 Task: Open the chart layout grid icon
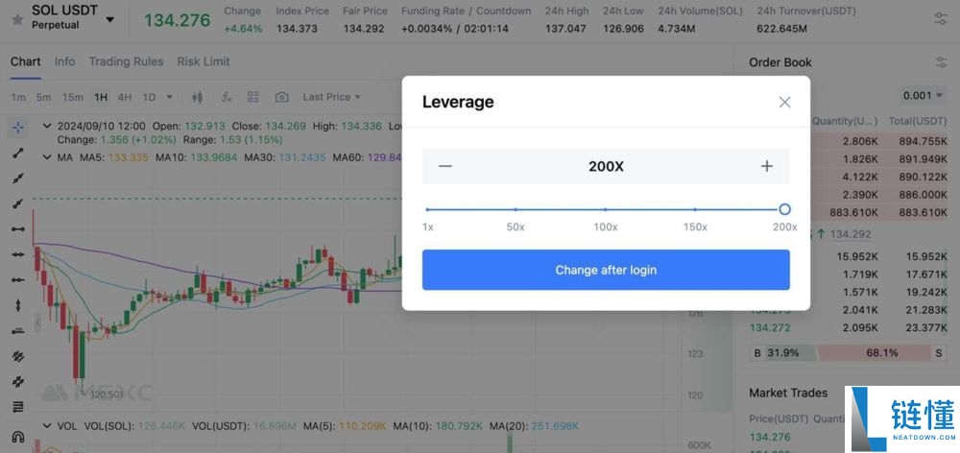[253, 97]
